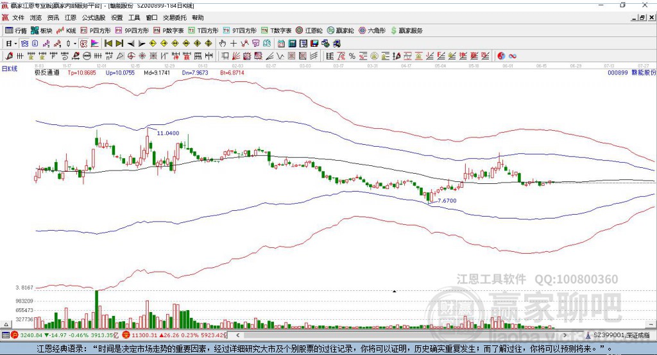Click the n² grid tool icon
657x355 pixels.
109,56
